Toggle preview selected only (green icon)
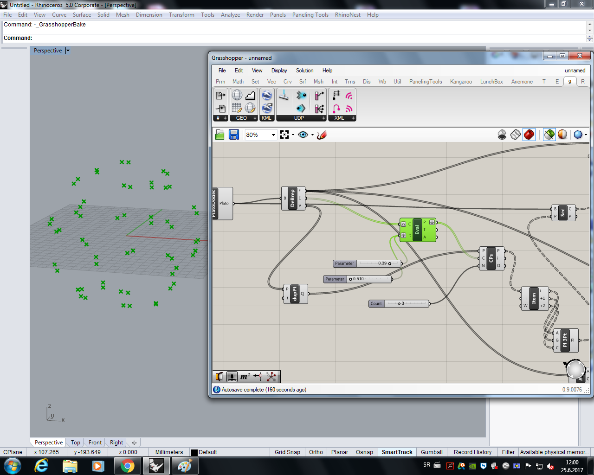This screenshot has width=594, height=475. 549,135
